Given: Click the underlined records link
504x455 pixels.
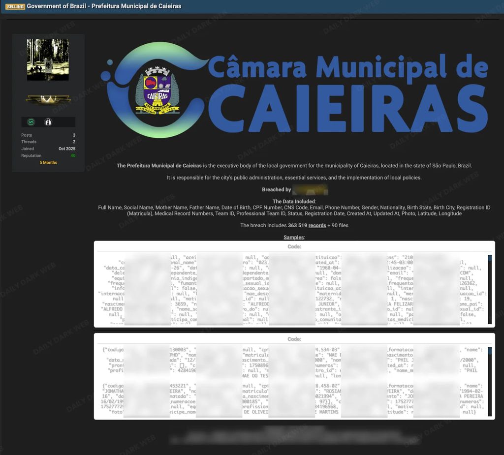Looking at the screenshot, I should click(317, 225).
